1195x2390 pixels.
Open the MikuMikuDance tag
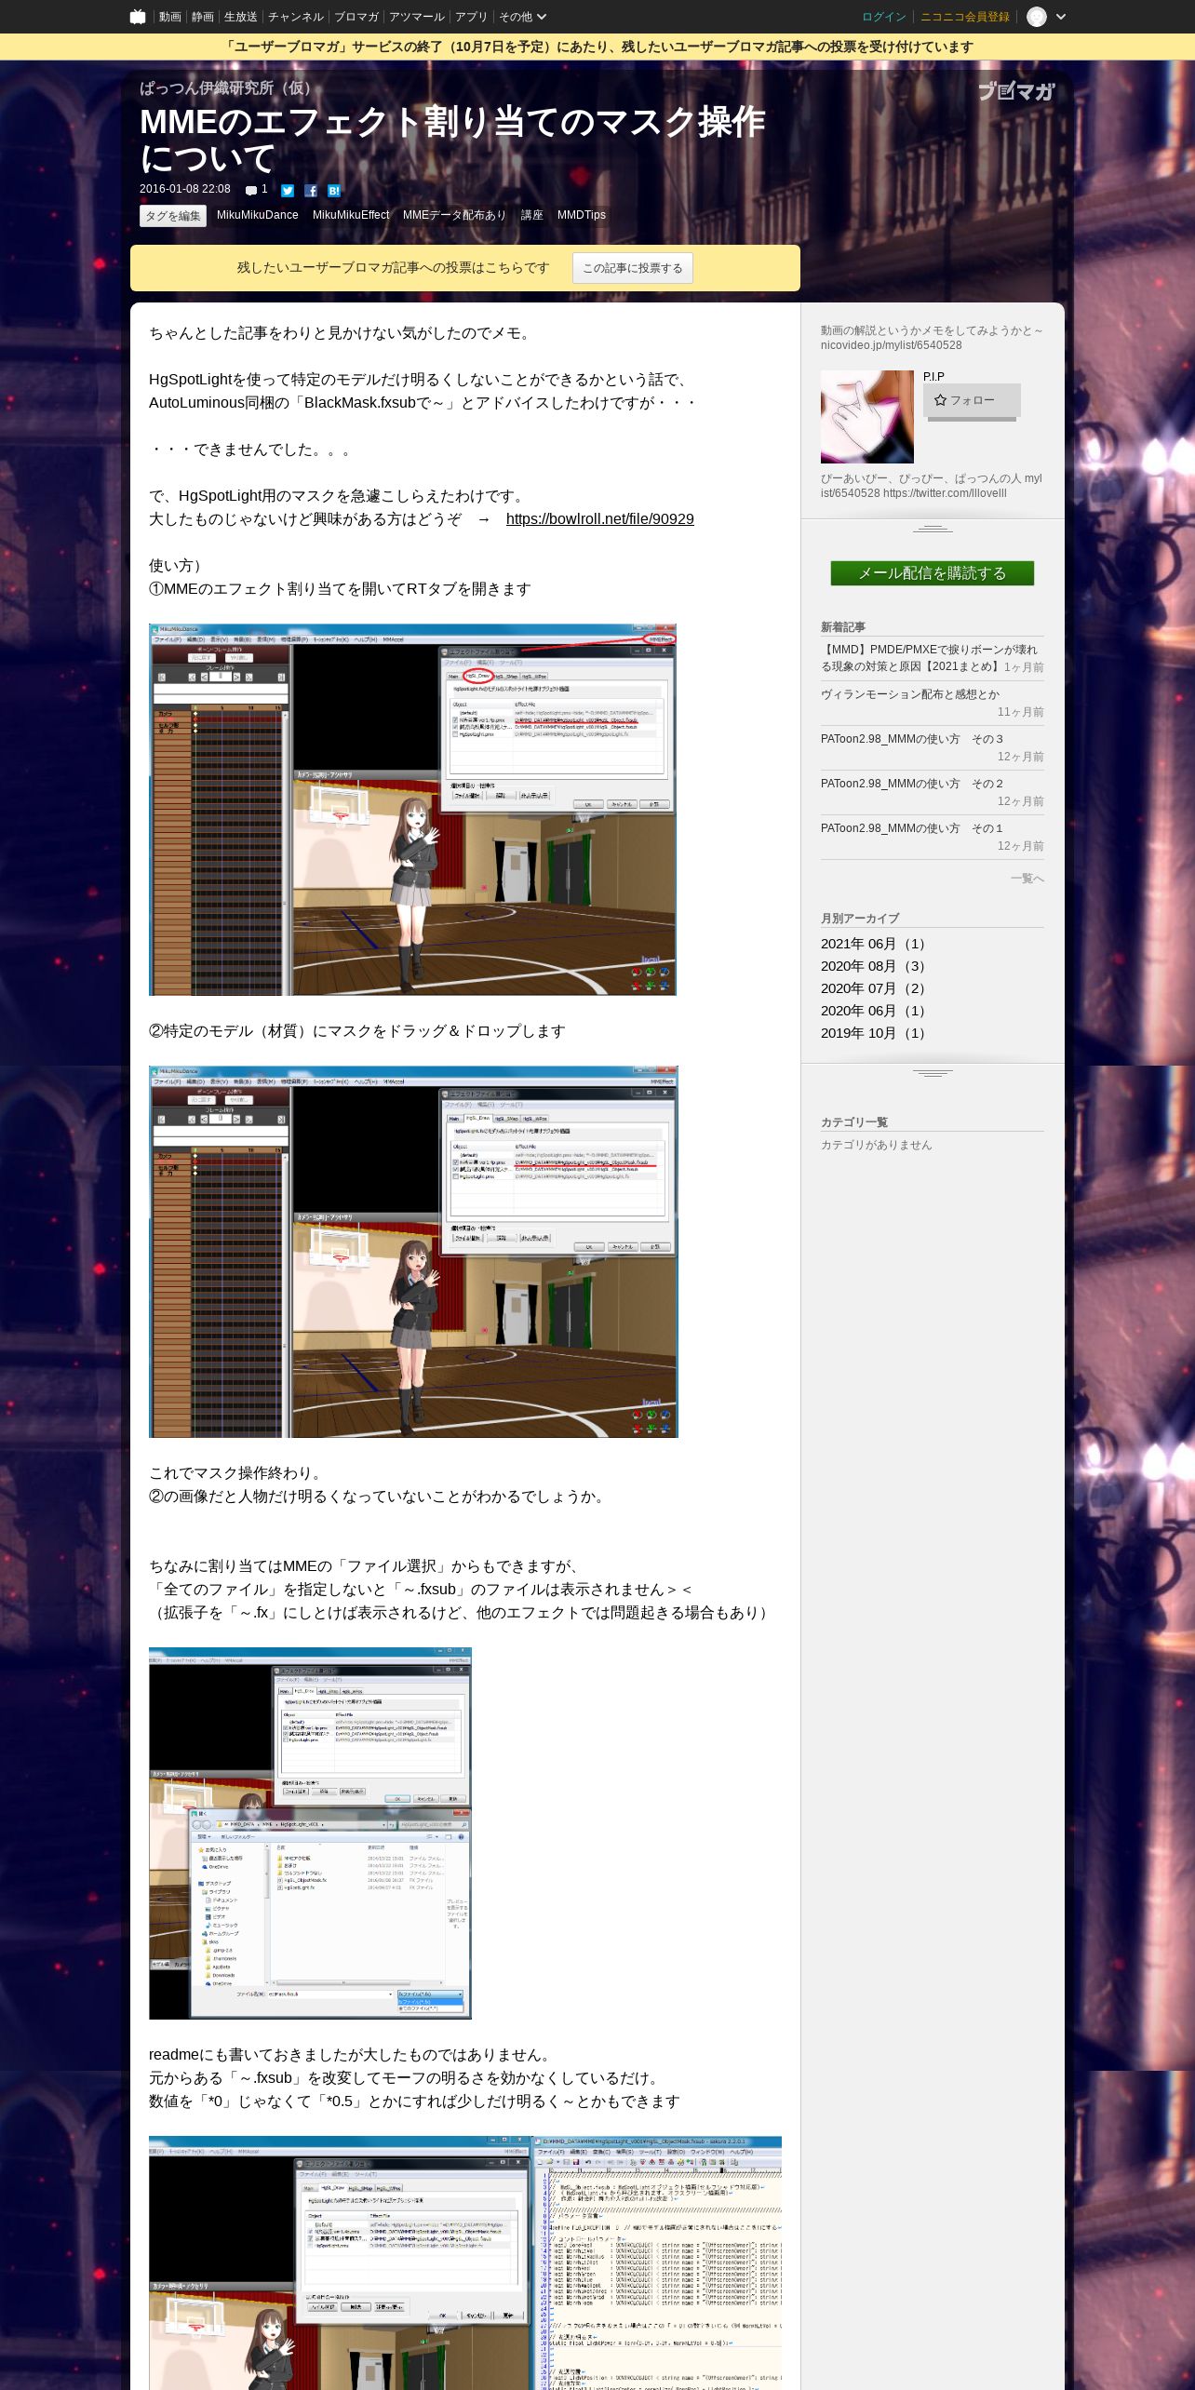(258, 215)
